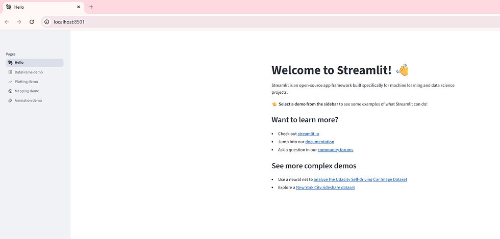
Task: Click the pointing hand emoji beside Select a demo
Action: tap(274, 104)
